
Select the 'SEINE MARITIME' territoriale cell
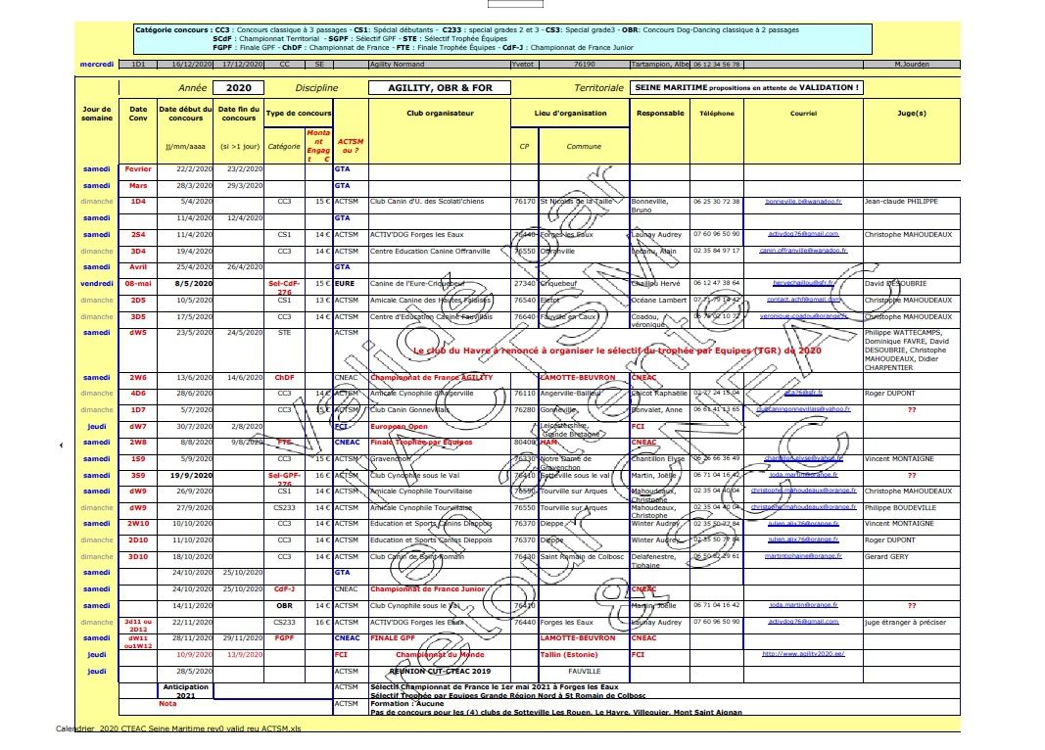(x=746, y=87)
